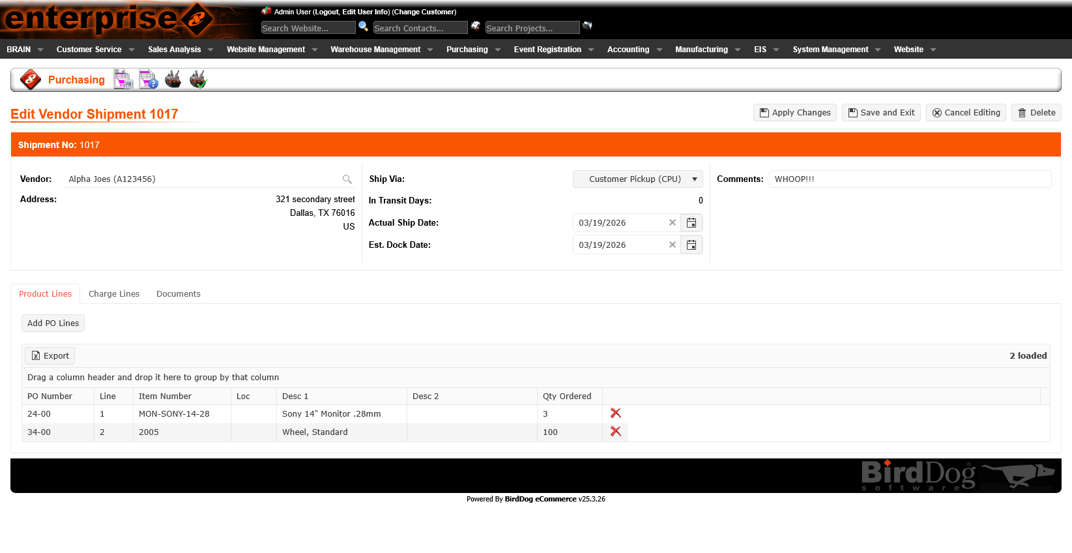Screen dimensions: 1072x553
Task: Click the vendor lookup magnifier icon
Action: point(347,179)
